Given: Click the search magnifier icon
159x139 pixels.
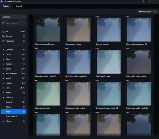Looking at the screenshot, I should click(x=3, y=23).
